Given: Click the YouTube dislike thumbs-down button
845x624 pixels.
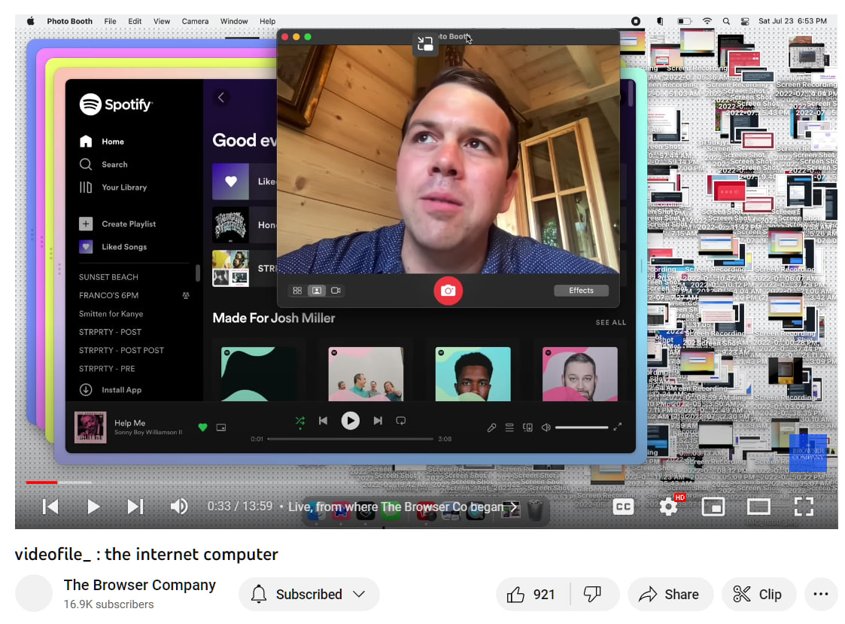Looking at the screenshot, I should (593, 595).
